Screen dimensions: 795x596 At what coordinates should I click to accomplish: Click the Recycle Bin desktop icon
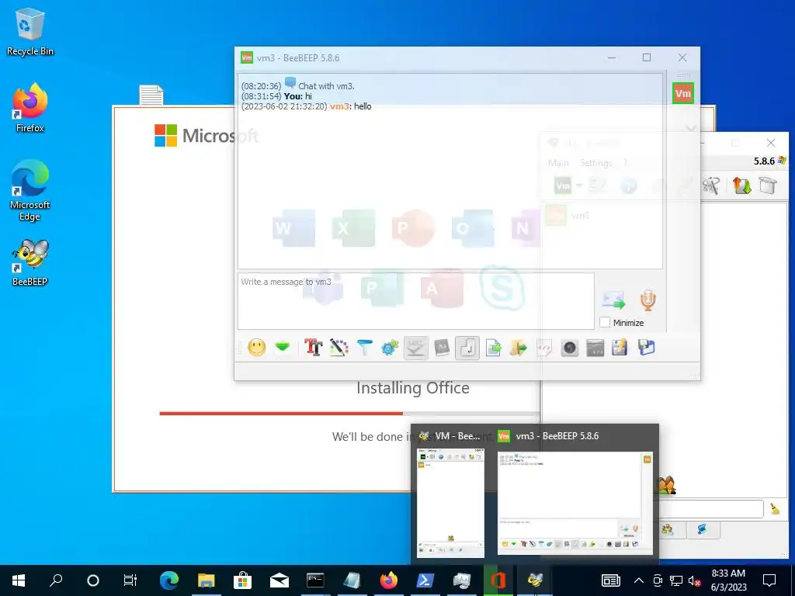coord(30,32)
